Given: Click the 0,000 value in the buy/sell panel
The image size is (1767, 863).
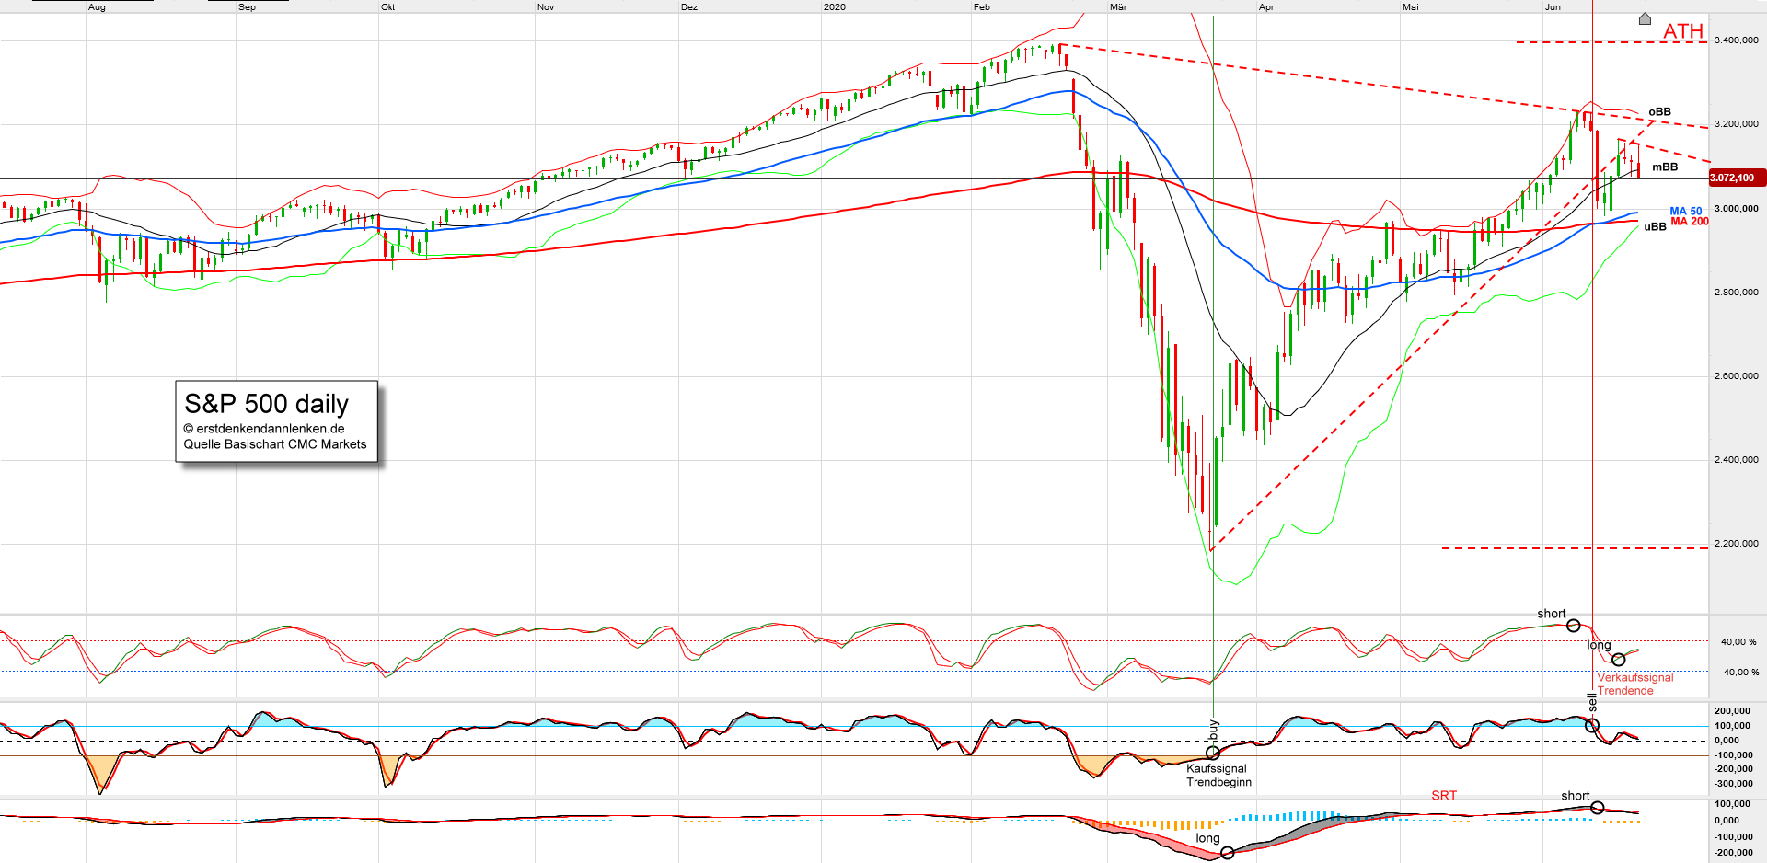Looking at the screenshot, I should click(x=1727, y=741).
